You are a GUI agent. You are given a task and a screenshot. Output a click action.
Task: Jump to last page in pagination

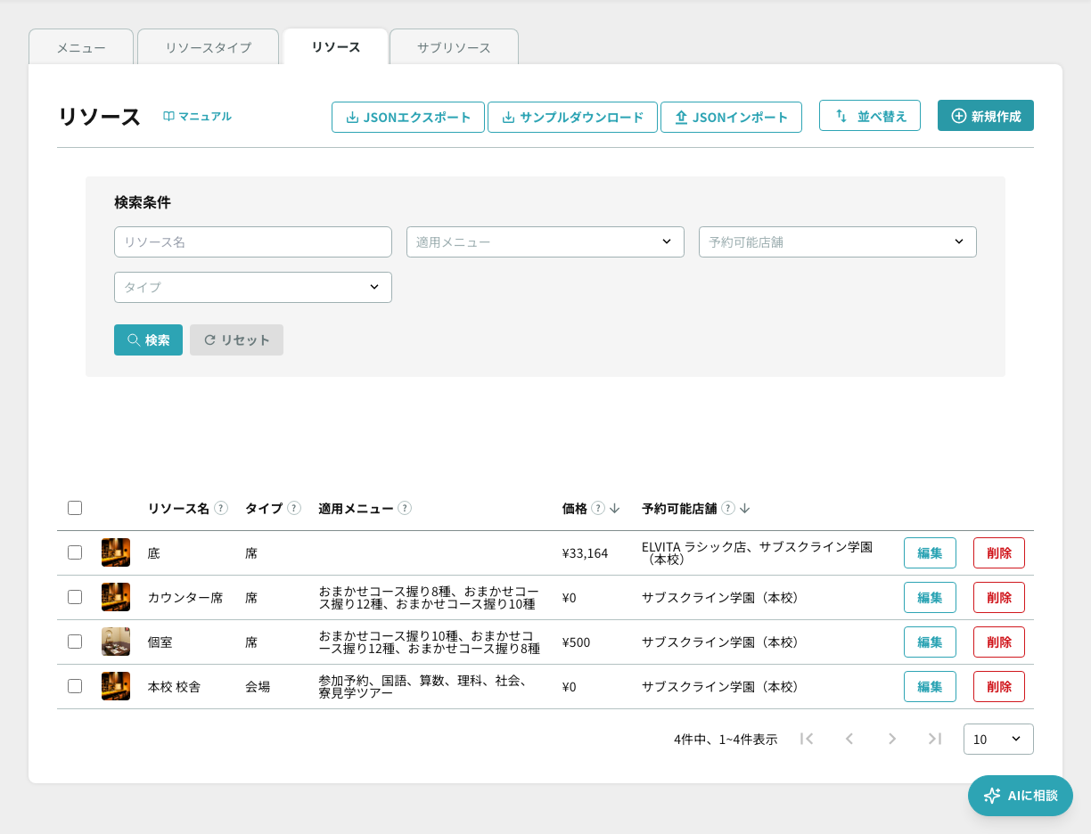(x=935, y=739)
